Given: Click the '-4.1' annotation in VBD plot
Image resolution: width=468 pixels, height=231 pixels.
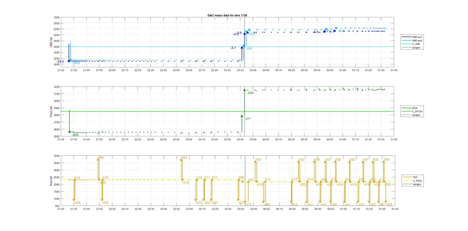Looking at the screenshot, I should pos(233,48).
